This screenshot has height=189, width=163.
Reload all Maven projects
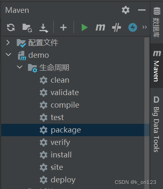coord(11,27)
